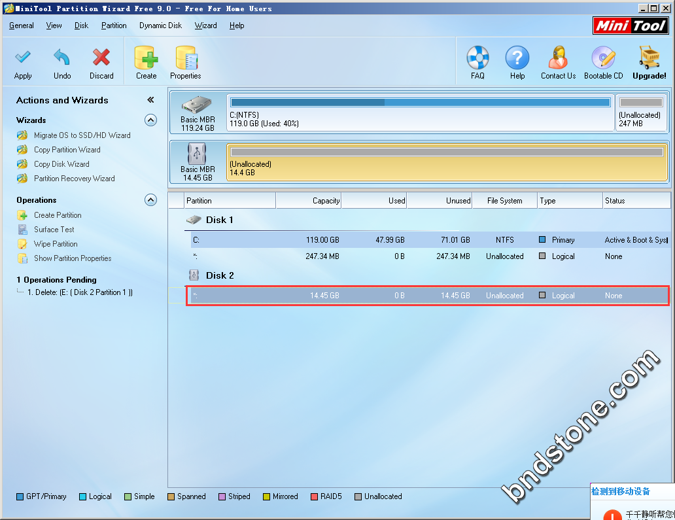The height and width of the screenshot is (520, 675).
Task: Click the Type column header
Action: 570,201
